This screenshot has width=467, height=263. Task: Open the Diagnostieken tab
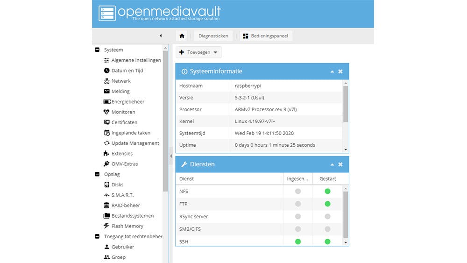[x=213, y=36]
